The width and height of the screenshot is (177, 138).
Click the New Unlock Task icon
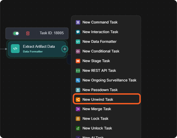[x=78, y=128]
